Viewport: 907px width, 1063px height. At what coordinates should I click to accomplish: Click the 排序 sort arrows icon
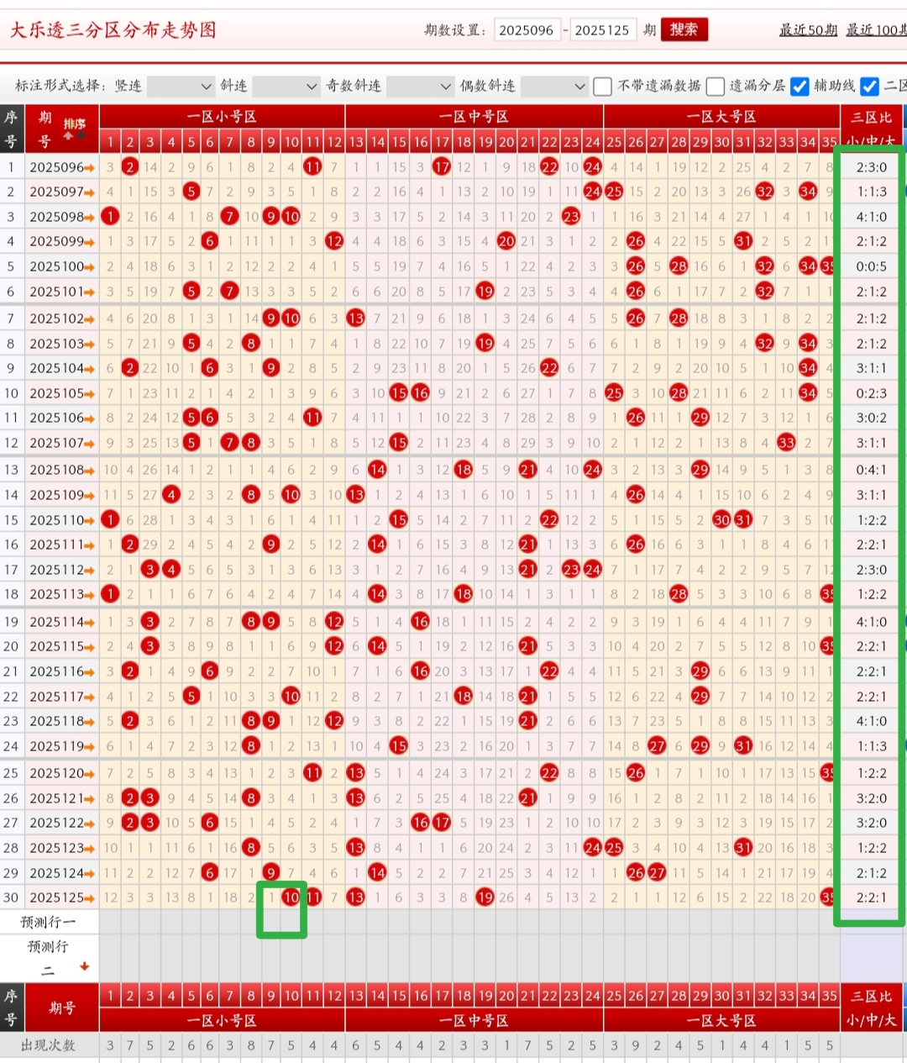(75, 135)
